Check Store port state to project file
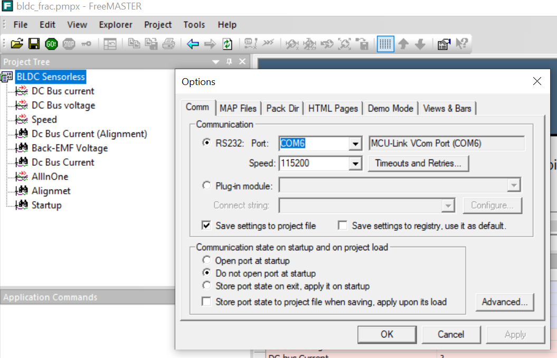This screenshot has height=358, width=557. (206, 302)
